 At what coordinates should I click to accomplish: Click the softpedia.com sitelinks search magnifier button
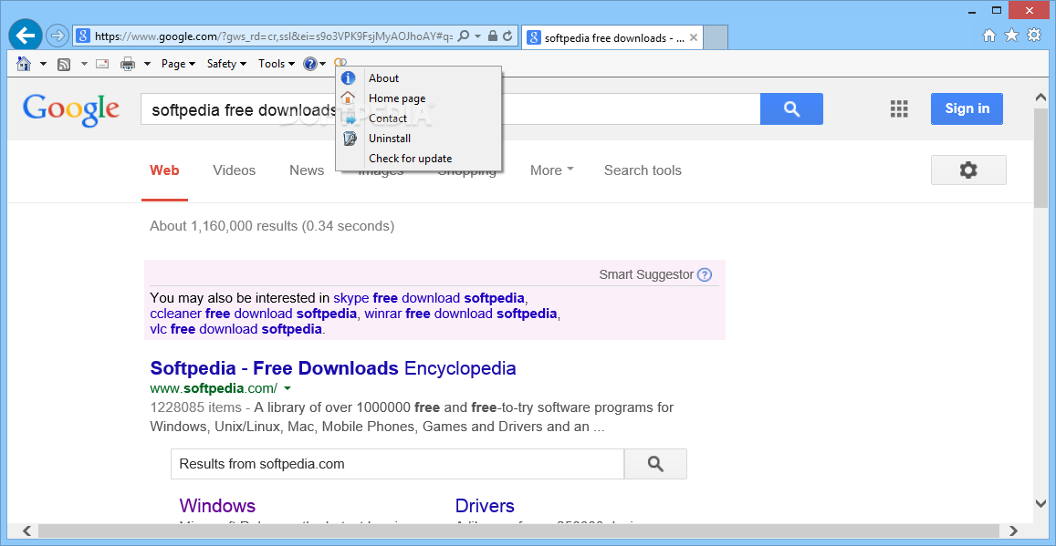click(655, 464)
